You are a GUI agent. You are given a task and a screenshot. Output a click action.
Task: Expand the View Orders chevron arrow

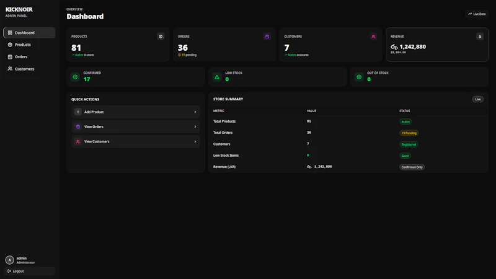tap(195, 127)
